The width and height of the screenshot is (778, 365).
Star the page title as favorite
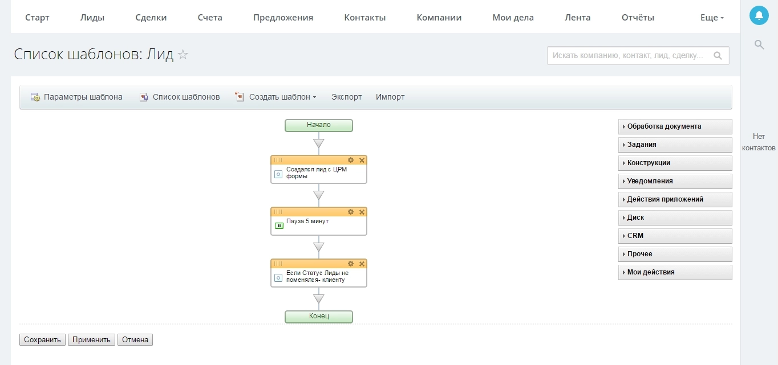pos(183,55)
